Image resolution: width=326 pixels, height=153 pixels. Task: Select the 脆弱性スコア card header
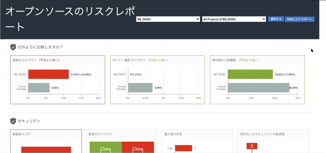tap(46, 134)
